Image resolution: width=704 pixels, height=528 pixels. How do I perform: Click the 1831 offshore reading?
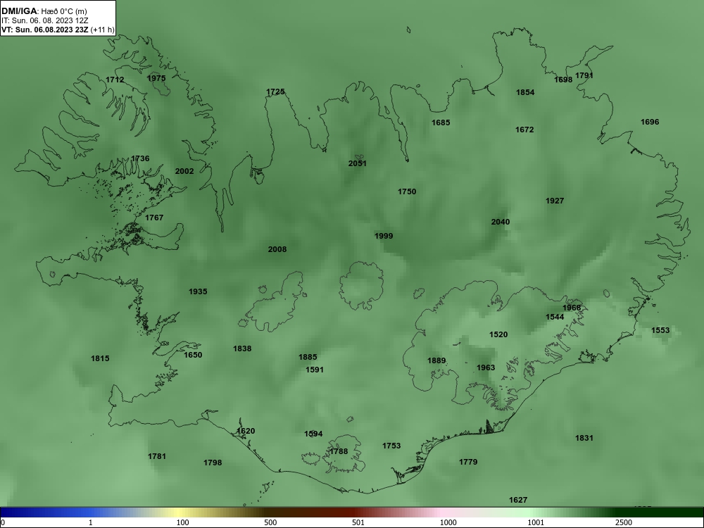click(x=584, y=438)
